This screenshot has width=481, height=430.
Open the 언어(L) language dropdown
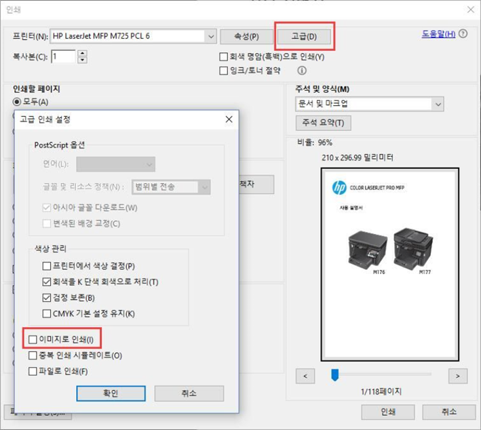click(x=115, y=164)
